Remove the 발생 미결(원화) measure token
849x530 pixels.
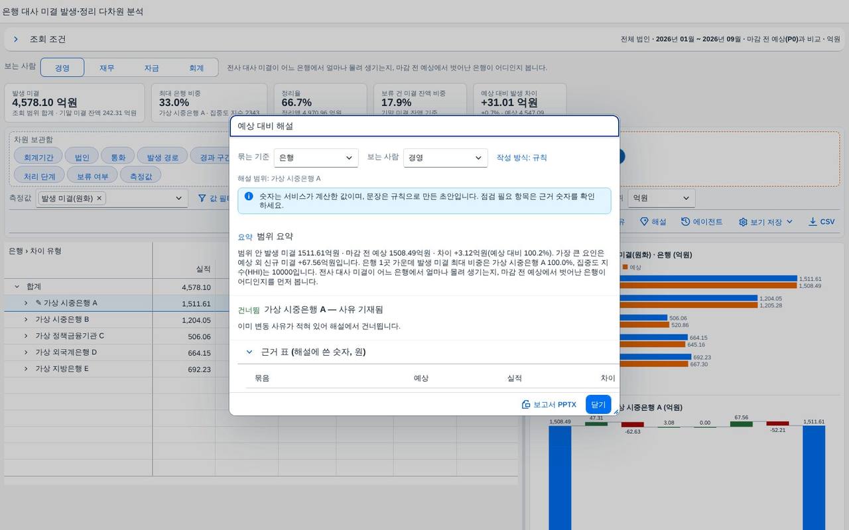point(99,198)
